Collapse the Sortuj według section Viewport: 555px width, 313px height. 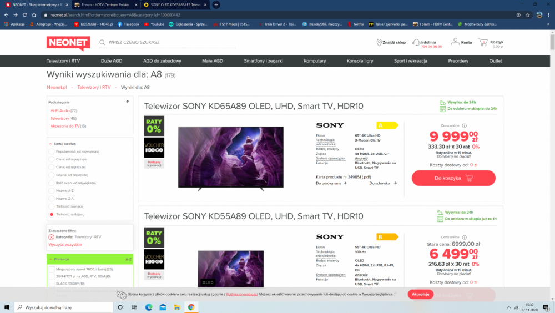coord(51,144)
